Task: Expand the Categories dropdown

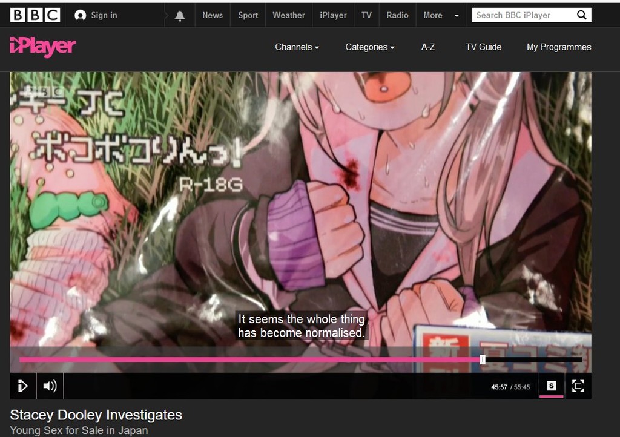Action: coord(370,47)
